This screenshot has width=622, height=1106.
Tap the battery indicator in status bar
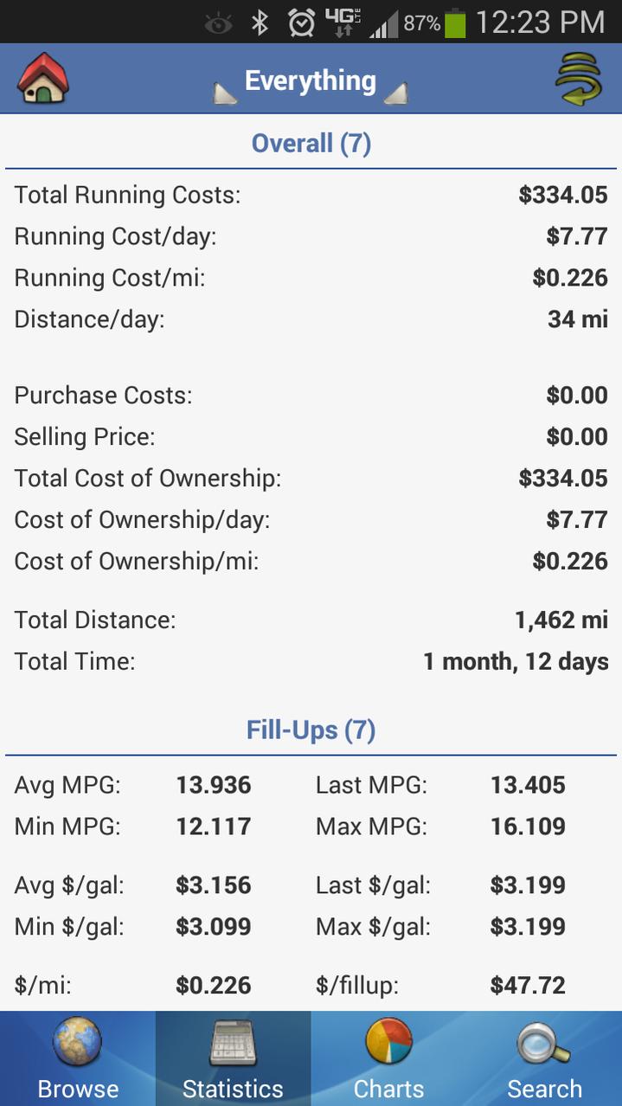point(455,23)
